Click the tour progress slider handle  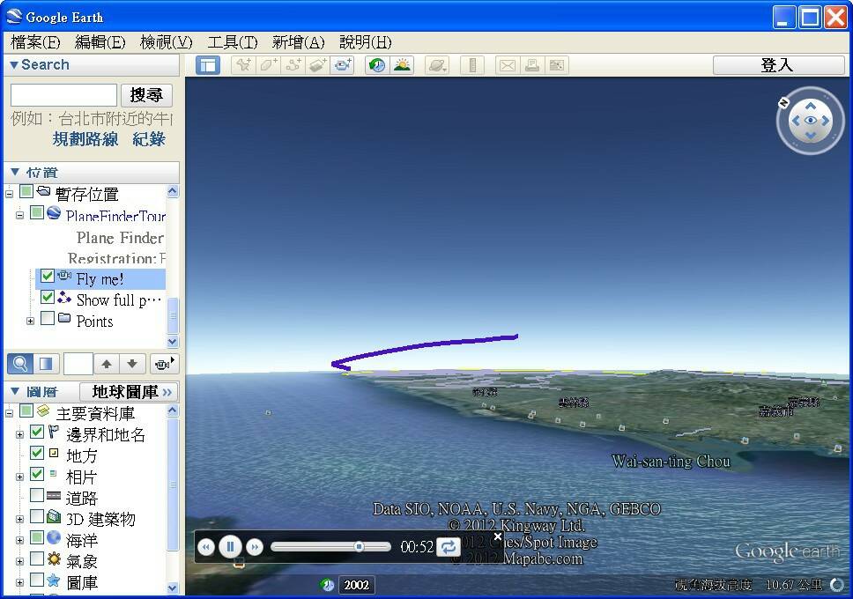click(359, 546)
